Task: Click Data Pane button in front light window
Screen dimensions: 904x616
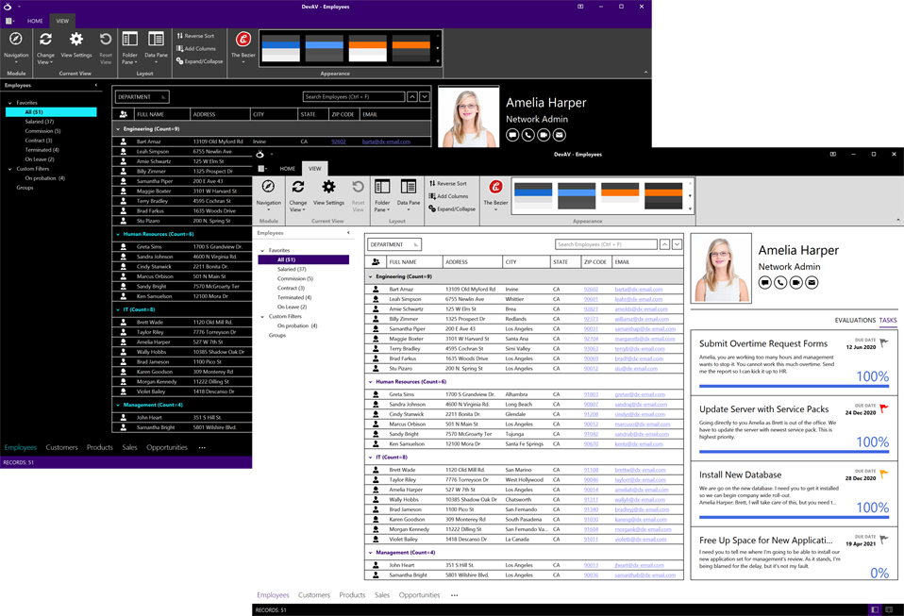Action: [x=409, y=193]
